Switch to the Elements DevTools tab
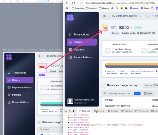Viewport: 158px width, 135px height. click(x=84, y=111)
